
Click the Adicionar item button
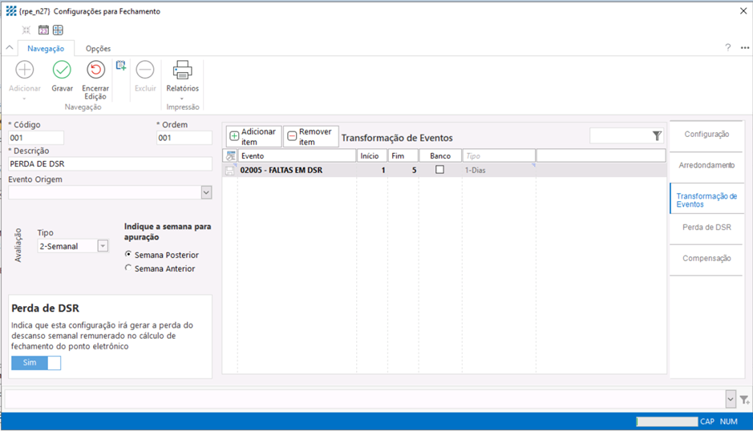click(x=253, y=136)
